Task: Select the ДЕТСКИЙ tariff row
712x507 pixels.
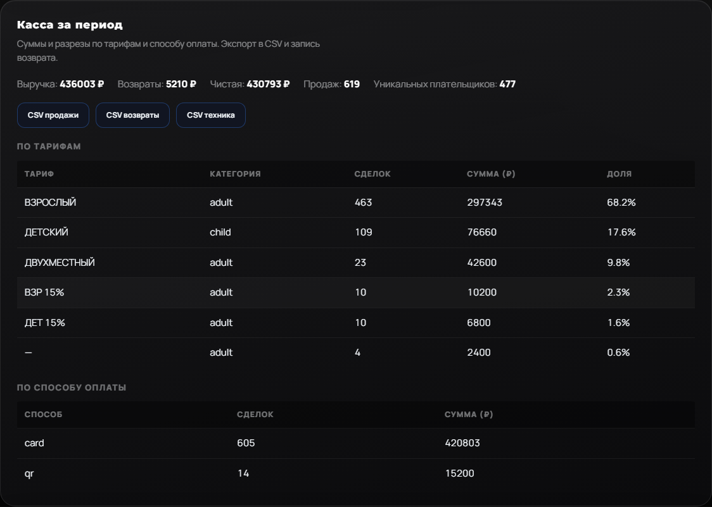Action: coord(355,232)
